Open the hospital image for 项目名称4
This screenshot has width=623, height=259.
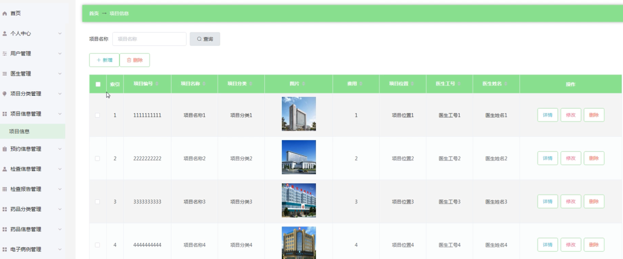[x=299, y=243]
